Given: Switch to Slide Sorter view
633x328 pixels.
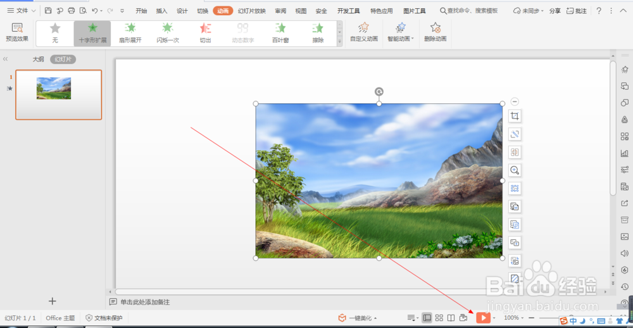Looking at the screenshot, I should [439, 318].
